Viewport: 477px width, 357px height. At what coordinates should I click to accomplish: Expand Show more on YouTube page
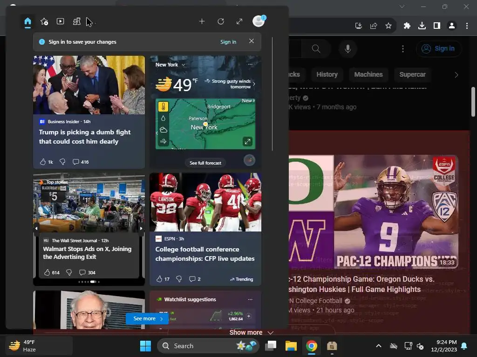tap(251, 332)
